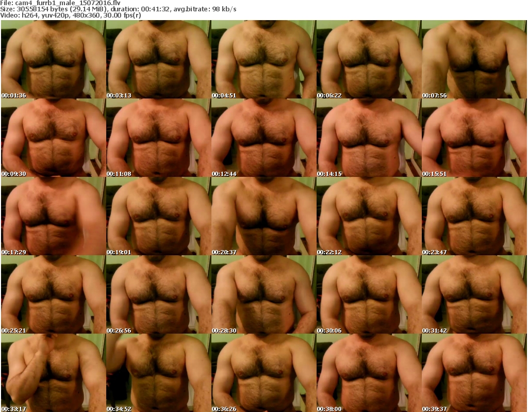The image size is (528, 412).
Task: Select the thumbnail stamped 00:22:12
Action: (369, 216)
